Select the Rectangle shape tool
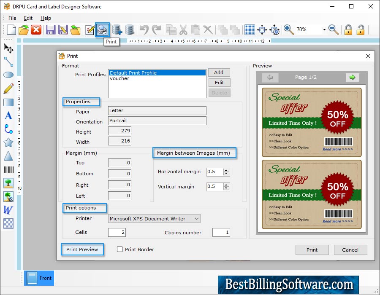This screenshot has width=380, height=295. tap(8, 102)
